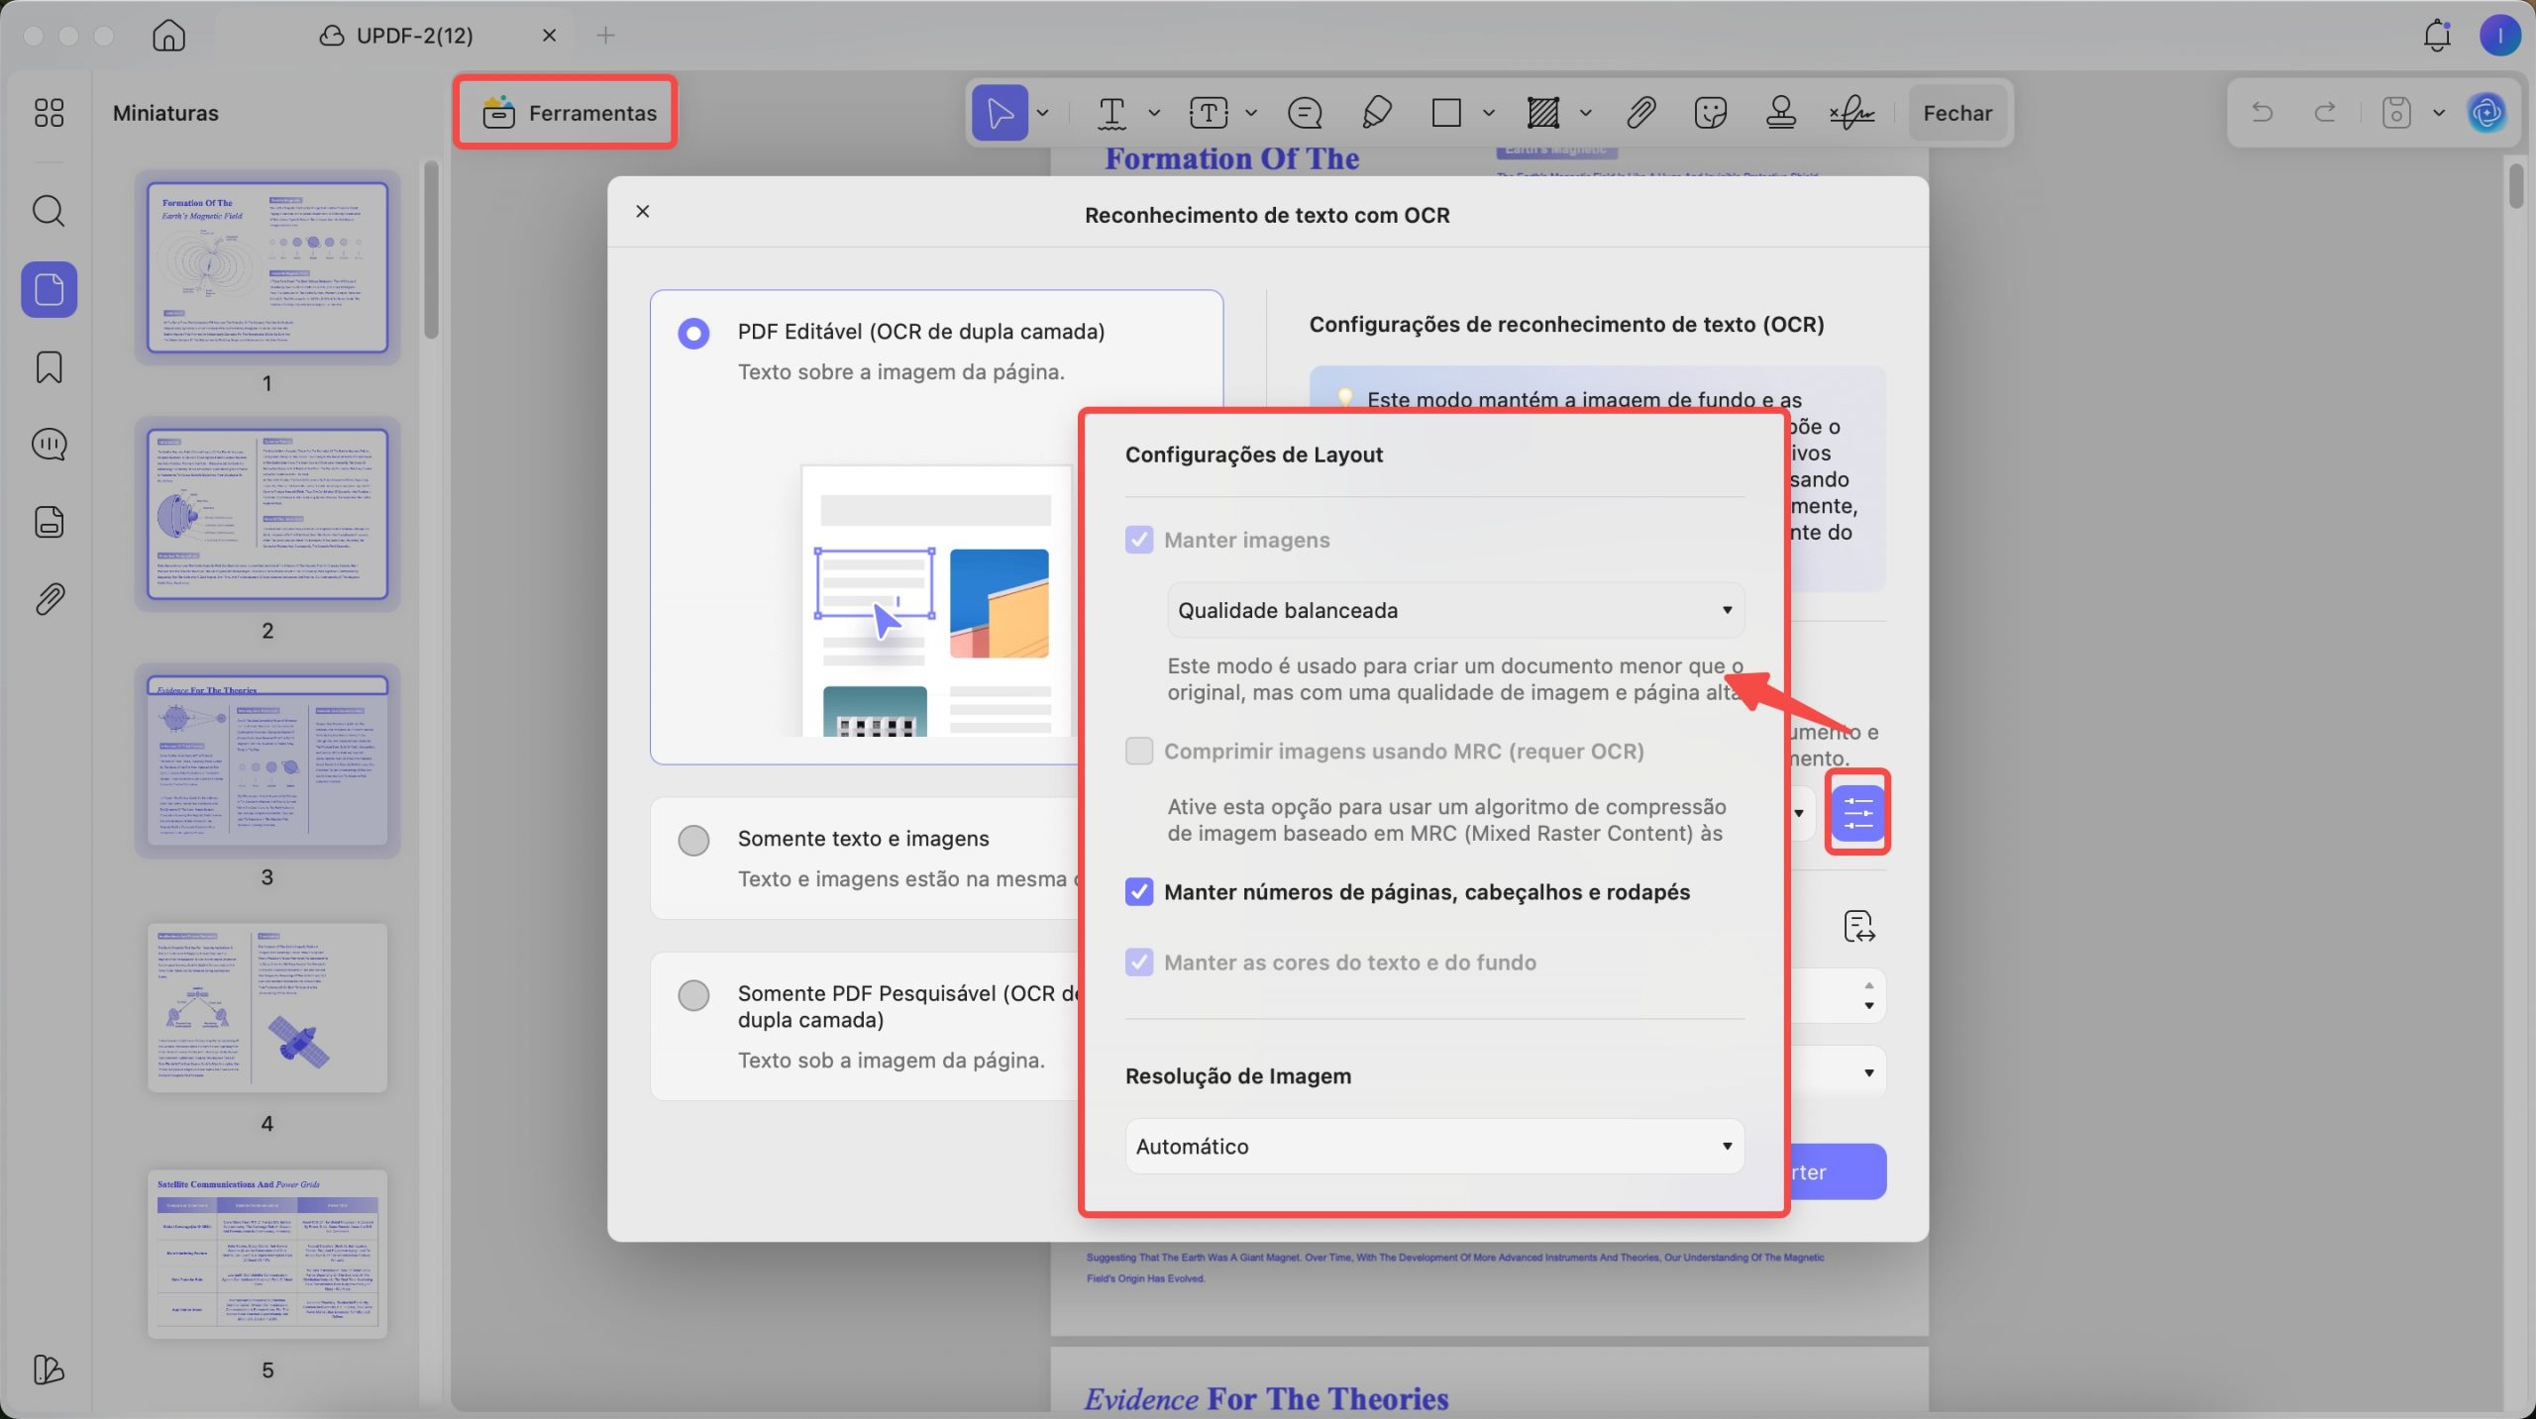Select the attachment paperclip toolbar tool
Image resolution: width=2536 pixels, height=1419 pixels.
point(1641,113)
